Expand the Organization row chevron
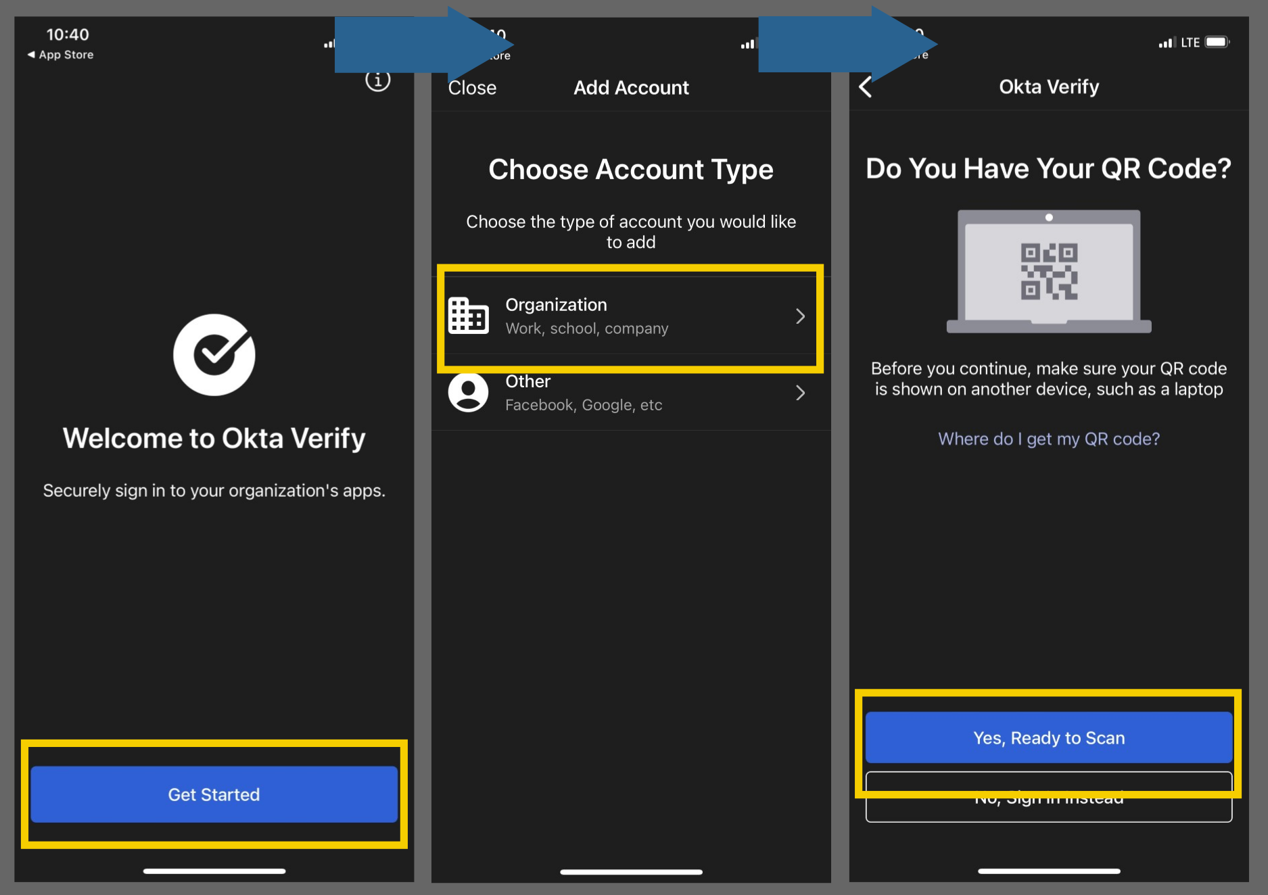 (x=800, y=316)
